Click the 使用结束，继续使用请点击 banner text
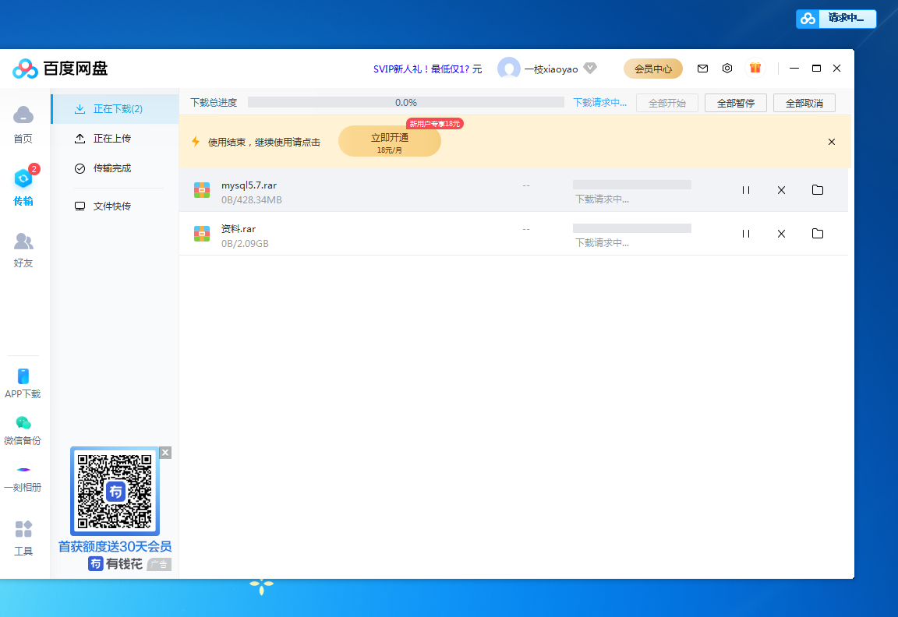The image size is (898, 617). point(264,142)
